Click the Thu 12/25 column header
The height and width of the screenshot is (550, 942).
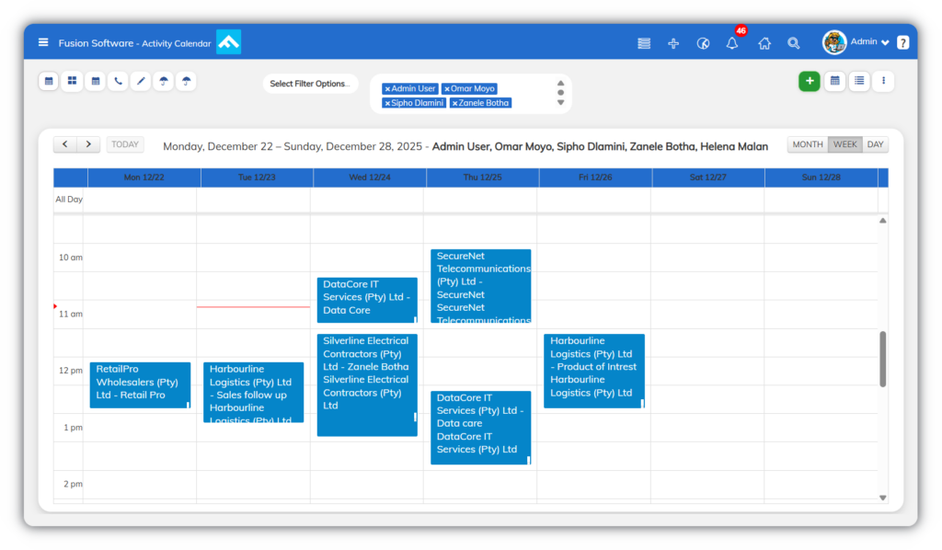click(x=482, y=178)
